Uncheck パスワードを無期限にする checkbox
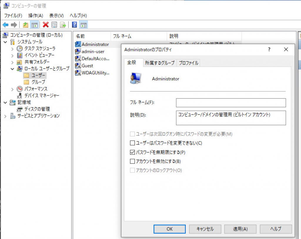 pyautogui.click(x=132, y=152)
